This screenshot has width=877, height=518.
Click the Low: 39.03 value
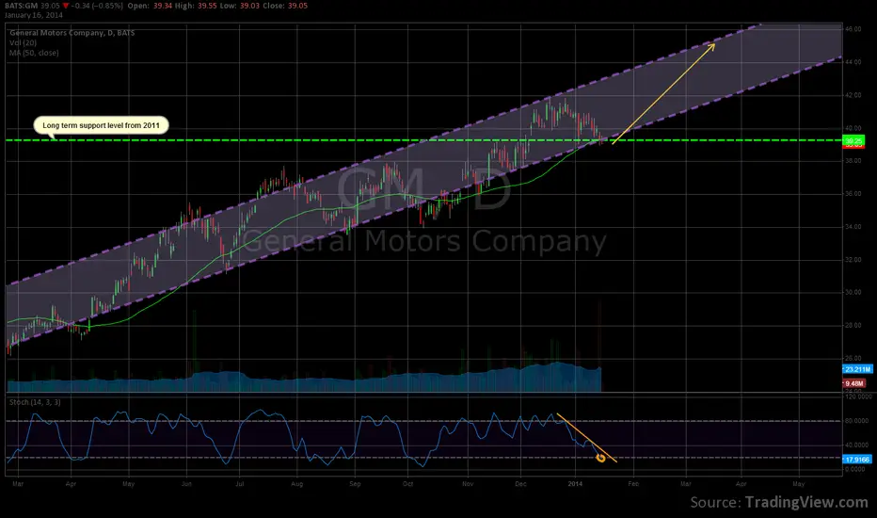(239, 6)
